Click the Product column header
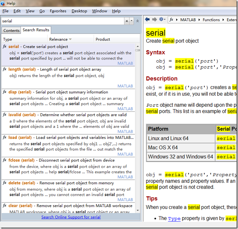The height and width of the screenshot is (229, 238). pyautogui.click(x=103, y=39)
